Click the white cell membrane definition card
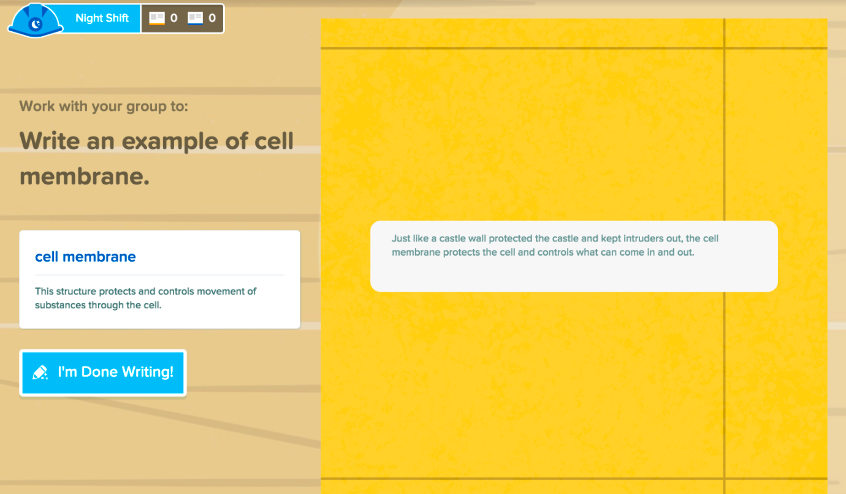Image resolution: width=846 pixels, height=494 pixels. click(159, 279)
